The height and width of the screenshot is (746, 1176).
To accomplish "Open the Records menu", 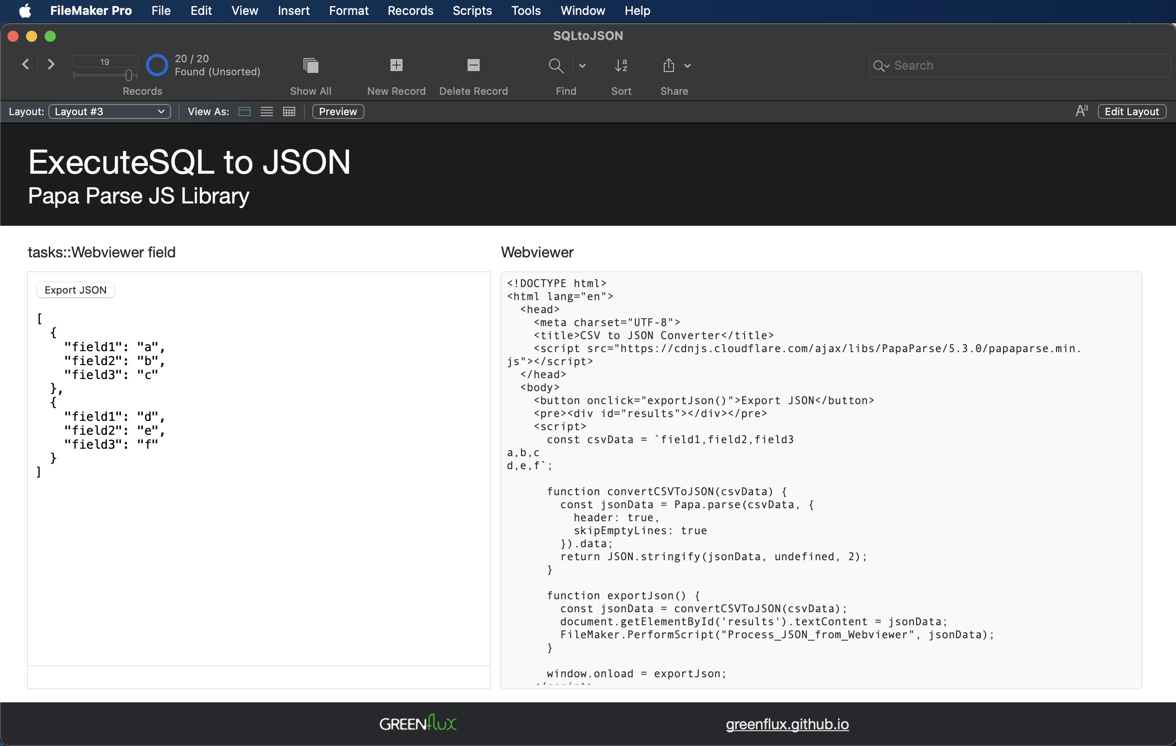I will click(410, 11).
